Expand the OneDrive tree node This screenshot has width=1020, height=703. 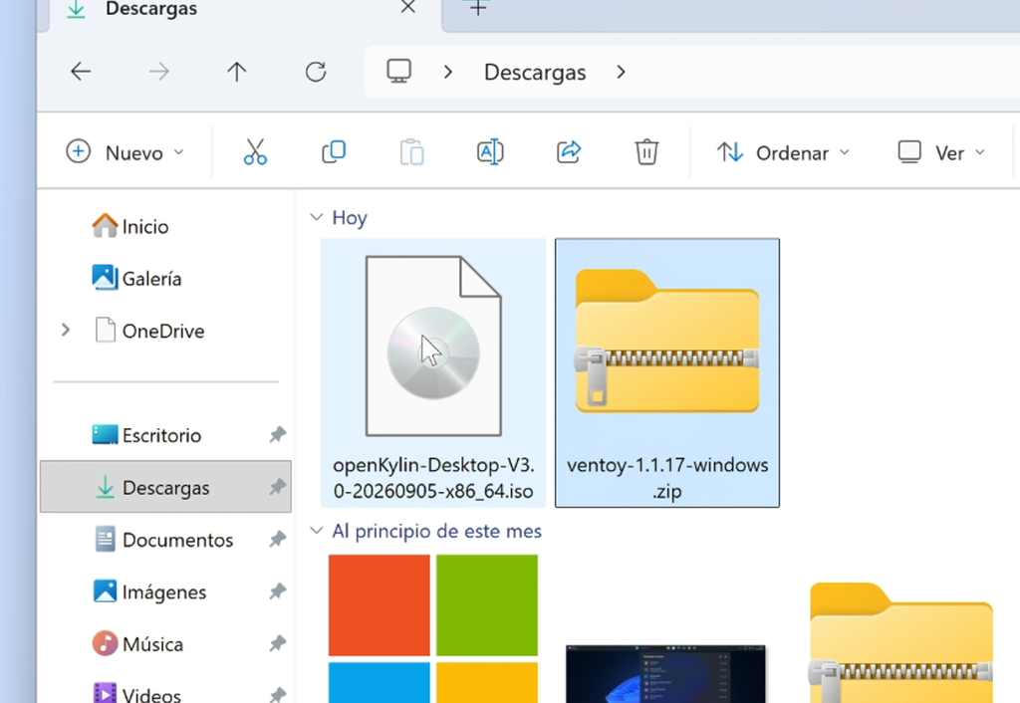tap(65, 331)
